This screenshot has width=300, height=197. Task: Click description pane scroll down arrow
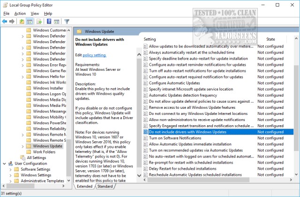tap(139, 175)
